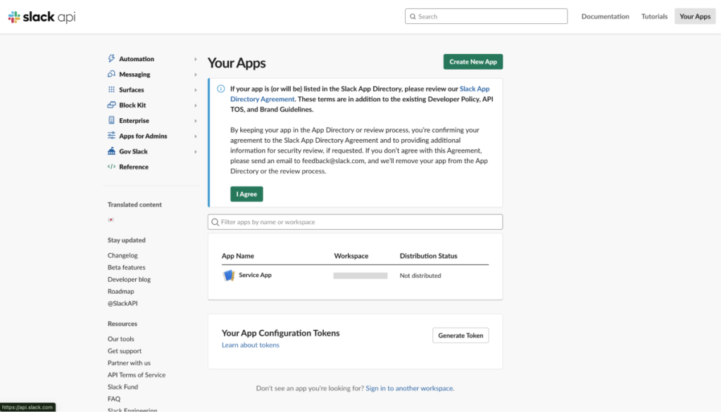This screenshot has width=721, height=412.
Task: Click the Enterprise sliders icon
Action: pos(111,121)
